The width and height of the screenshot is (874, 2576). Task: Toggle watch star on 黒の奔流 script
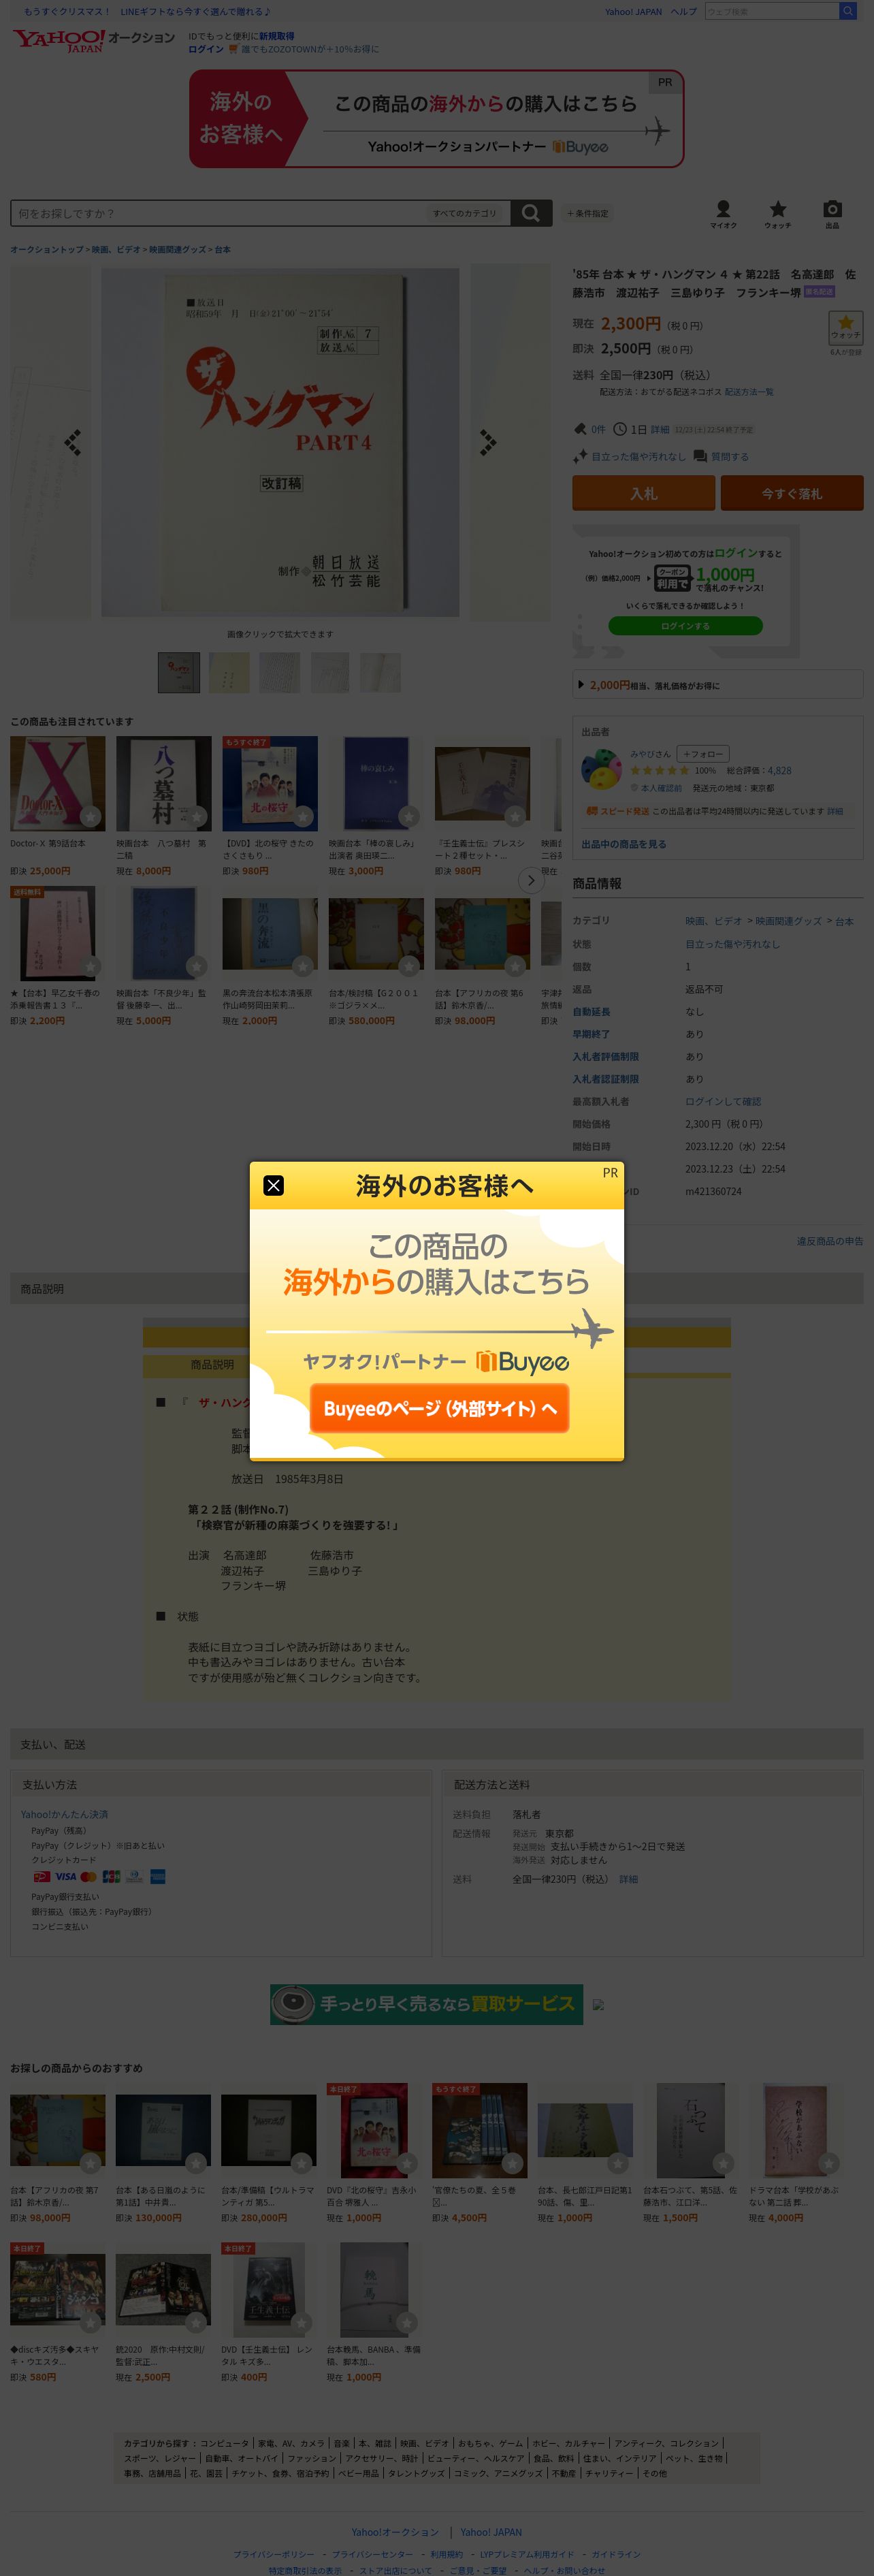pyautogui.click(x=302, y=966)
